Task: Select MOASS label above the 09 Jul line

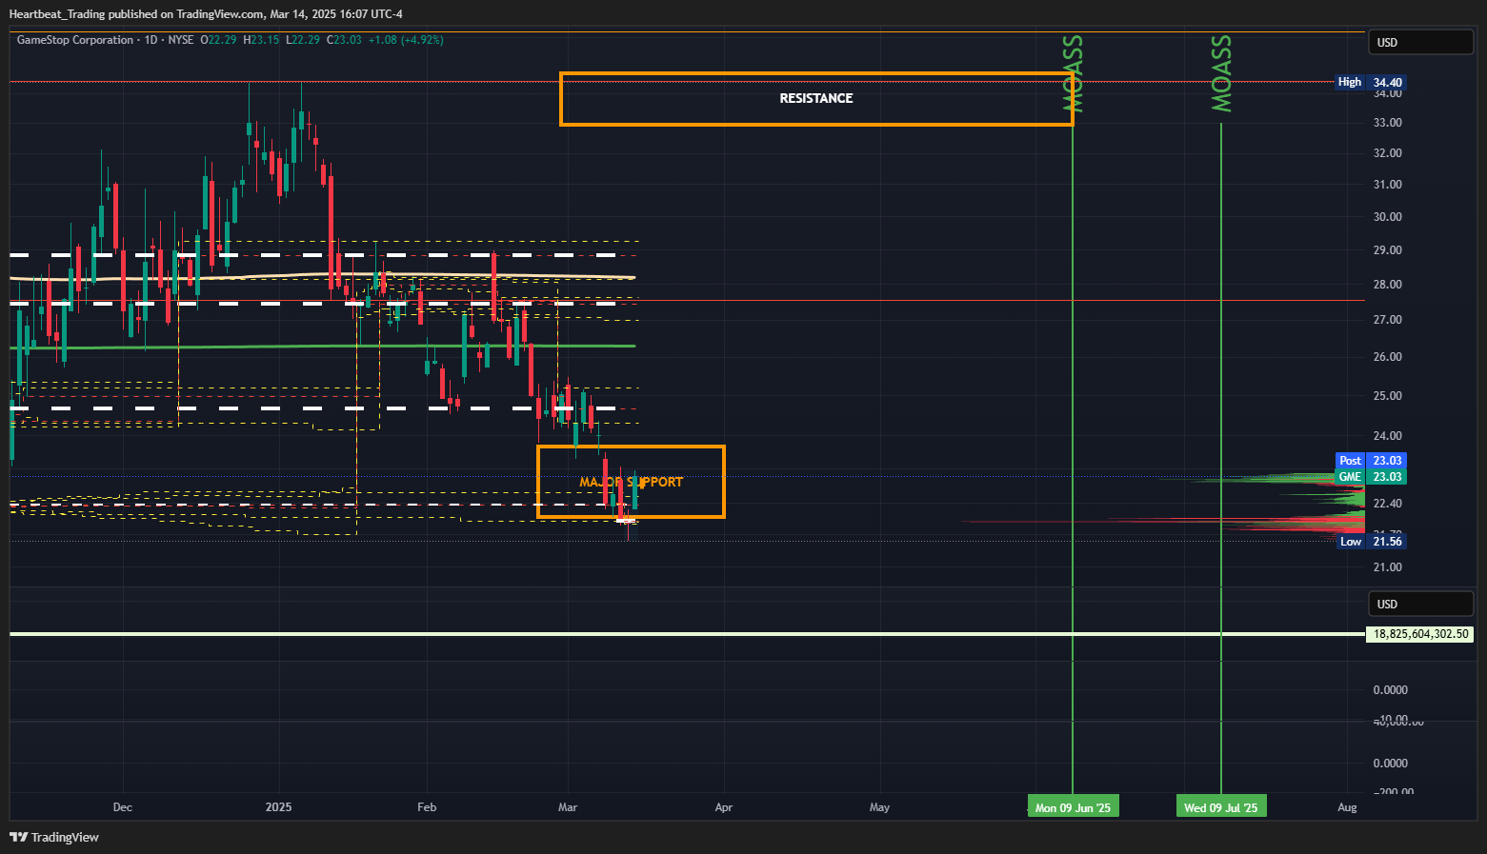Action: point(1221,73)
